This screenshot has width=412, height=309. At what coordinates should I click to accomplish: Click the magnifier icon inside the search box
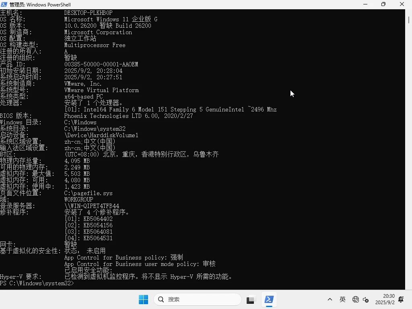coord(161,299)
